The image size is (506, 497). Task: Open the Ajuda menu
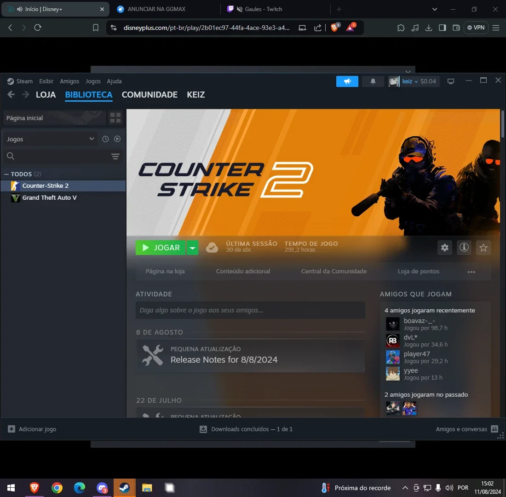pos(114,81)
